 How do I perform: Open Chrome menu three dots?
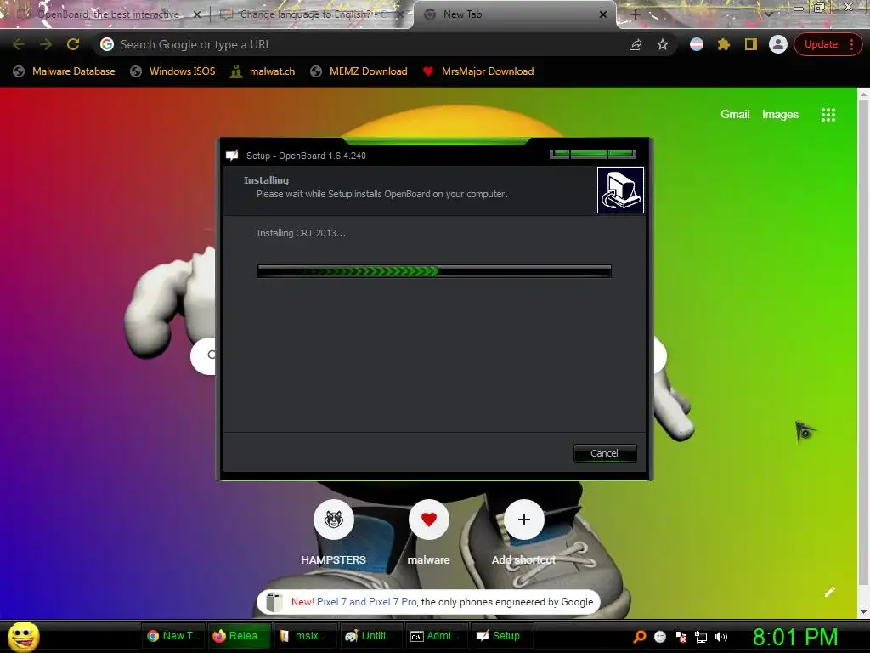tap(851, 44)
